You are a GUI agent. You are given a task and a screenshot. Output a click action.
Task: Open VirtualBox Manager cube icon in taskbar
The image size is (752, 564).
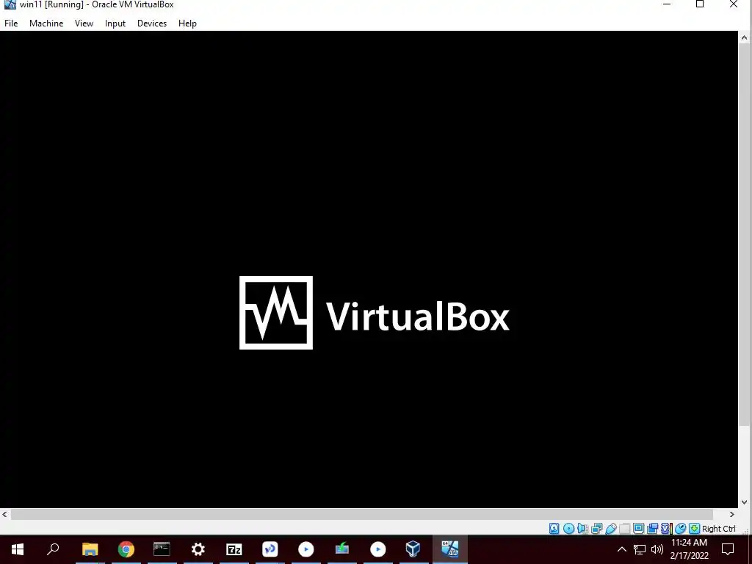pyautogui.click(x=413, y=549)
